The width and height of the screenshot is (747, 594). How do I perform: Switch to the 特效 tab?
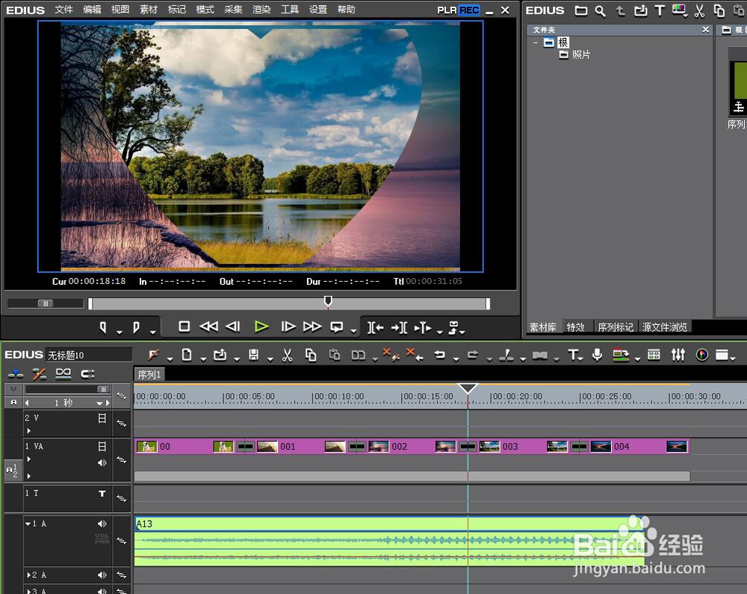click(x=575, y=327)
